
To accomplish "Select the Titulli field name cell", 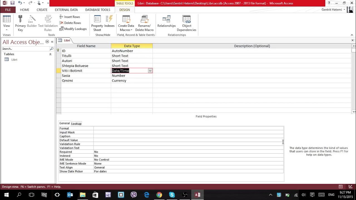I will tap(86, 56).
